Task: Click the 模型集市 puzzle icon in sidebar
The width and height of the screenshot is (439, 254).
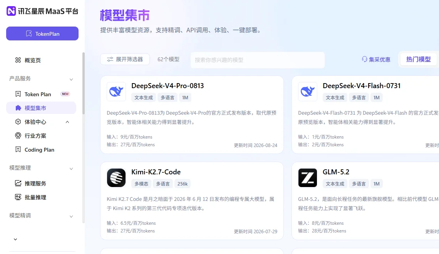Action: coord(18,108)
